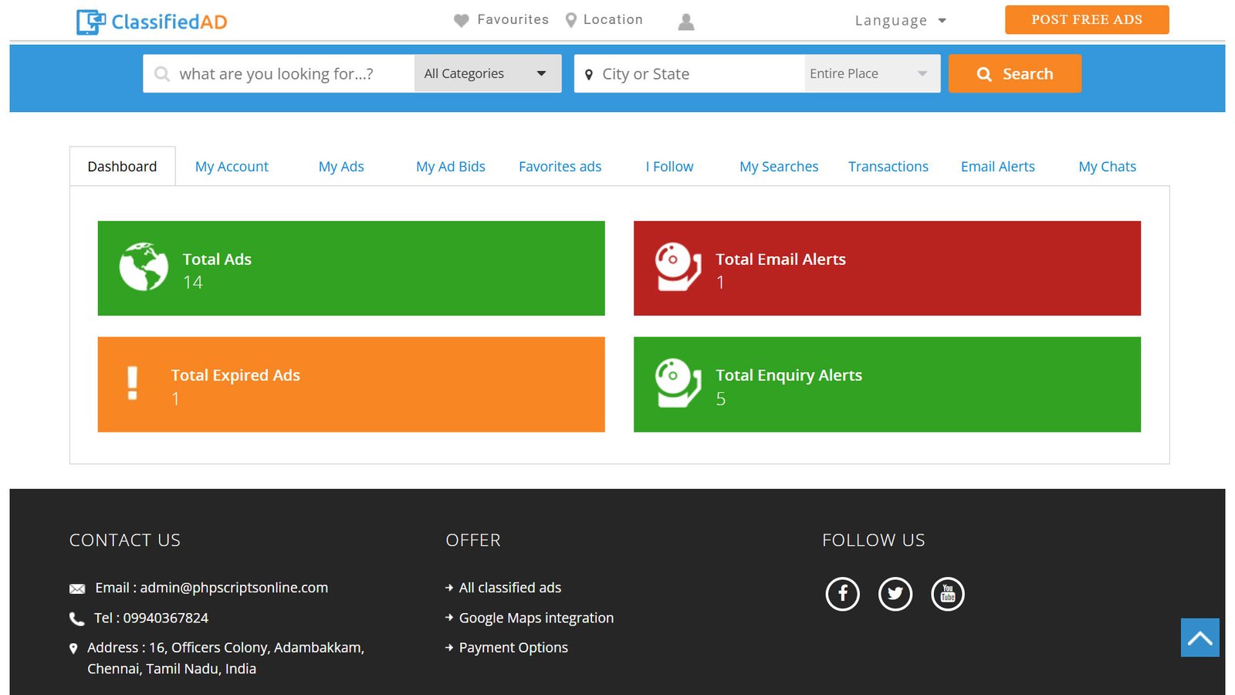Screen dimensions: 1235x695
Task: Open the Email Alerts tab
Action: (x=998, y=167)
